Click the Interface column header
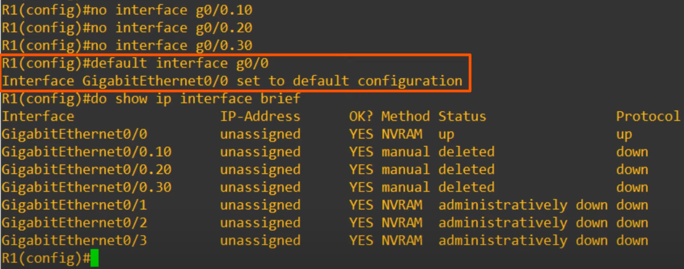 tap(38, 117)
